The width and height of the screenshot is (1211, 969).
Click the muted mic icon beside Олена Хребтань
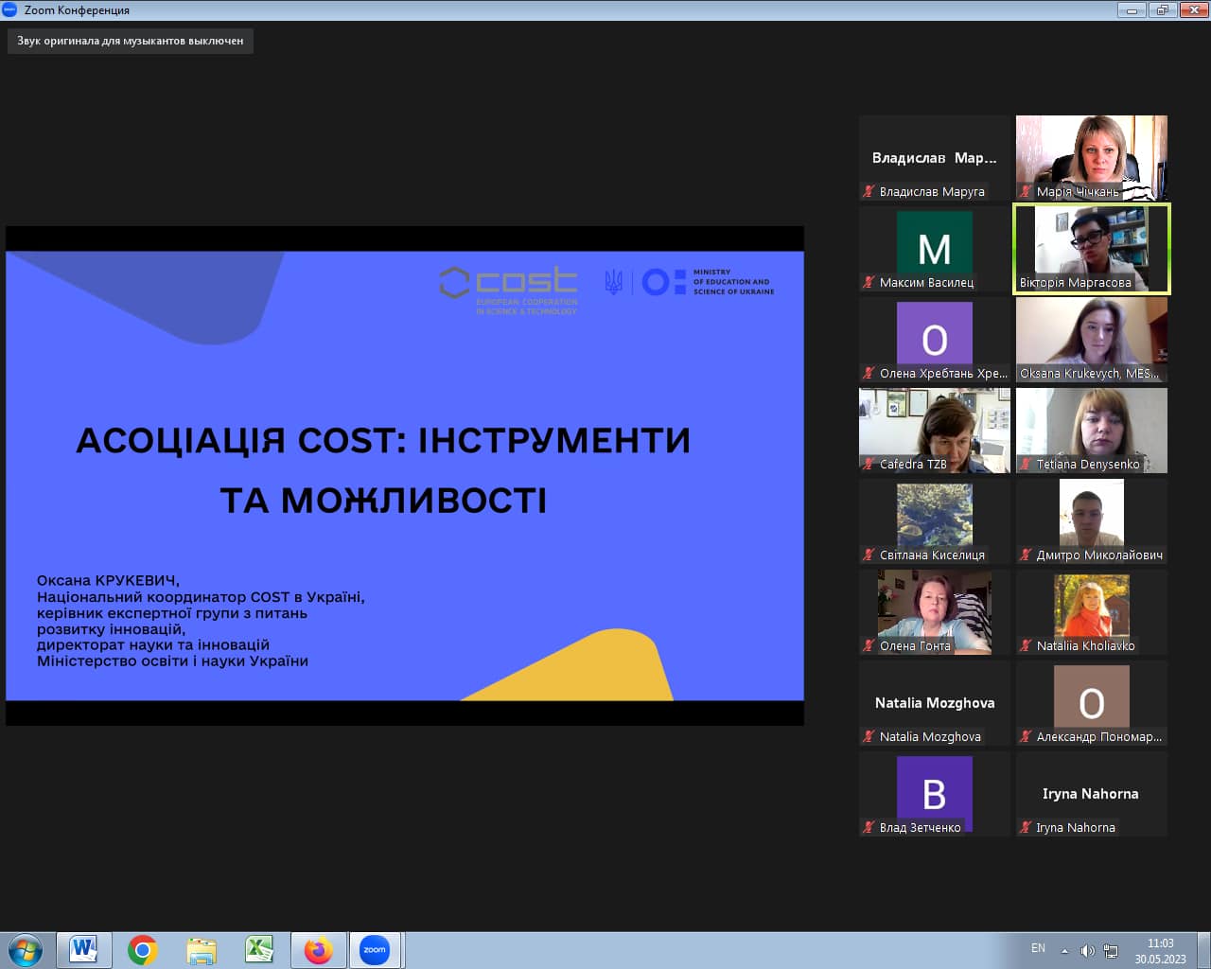(x=869, y=373)
